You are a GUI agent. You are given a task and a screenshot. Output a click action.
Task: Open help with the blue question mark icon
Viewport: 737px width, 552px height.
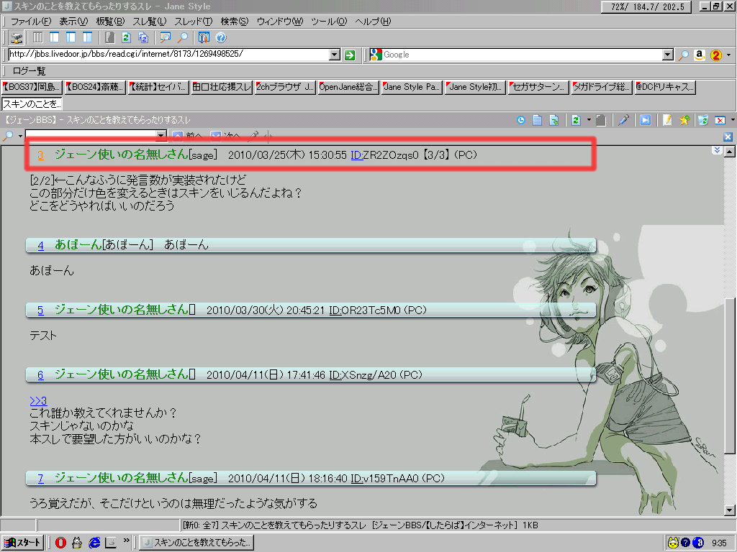[221, 37]
